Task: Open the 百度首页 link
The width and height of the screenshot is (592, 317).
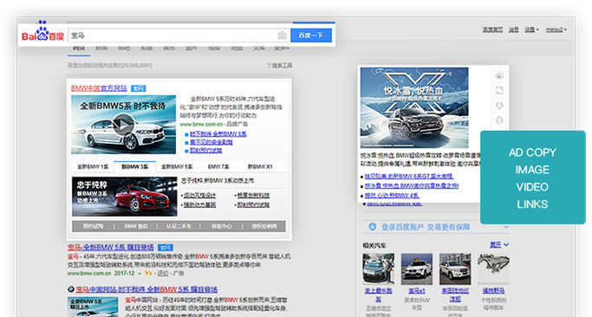Action: tap(492, 29)
